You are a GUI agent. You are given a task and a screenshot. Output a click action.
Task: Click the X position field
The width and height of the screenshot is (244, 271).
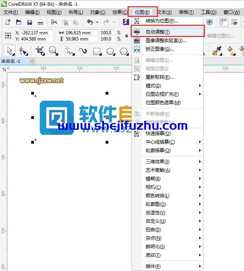pos(37,32)
